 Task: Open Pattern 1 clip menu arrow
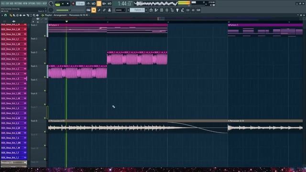(229, 25)
